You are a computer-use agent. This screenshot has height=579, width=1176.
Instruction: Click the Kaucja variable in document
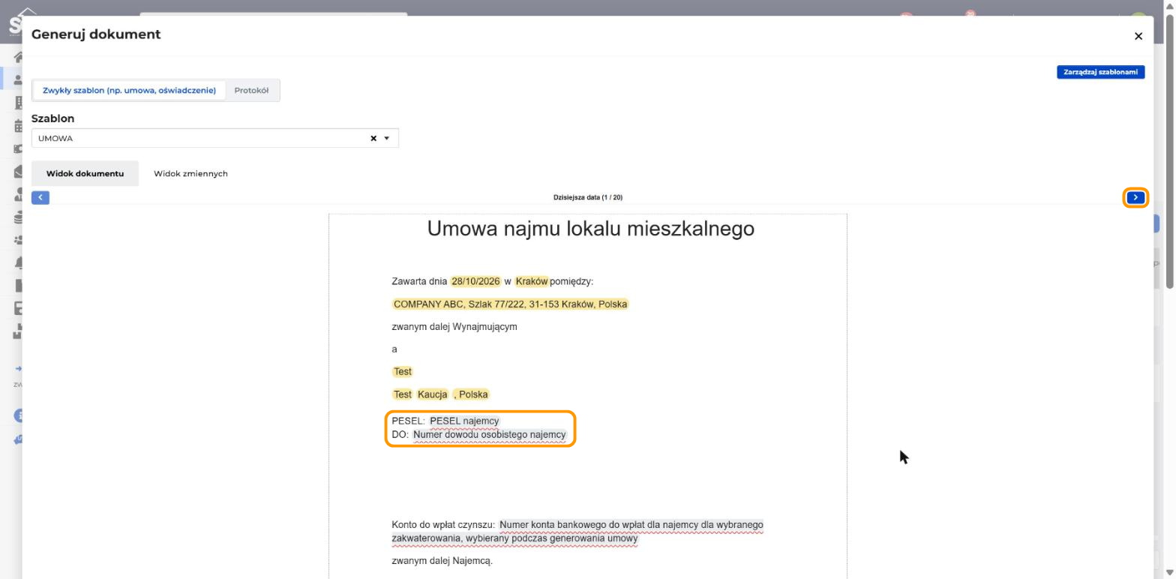433,394
